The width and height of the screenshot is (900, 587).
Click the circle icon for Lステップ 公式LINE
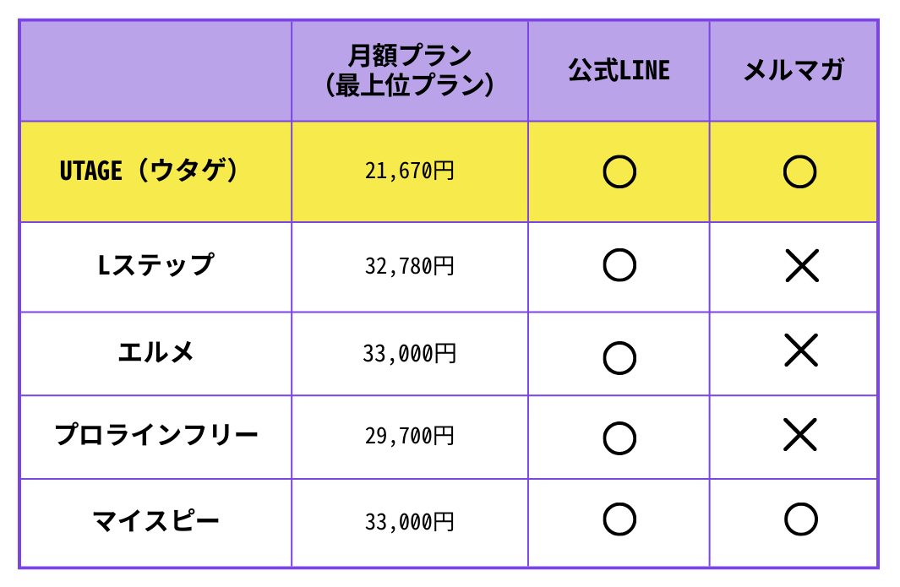619,265
